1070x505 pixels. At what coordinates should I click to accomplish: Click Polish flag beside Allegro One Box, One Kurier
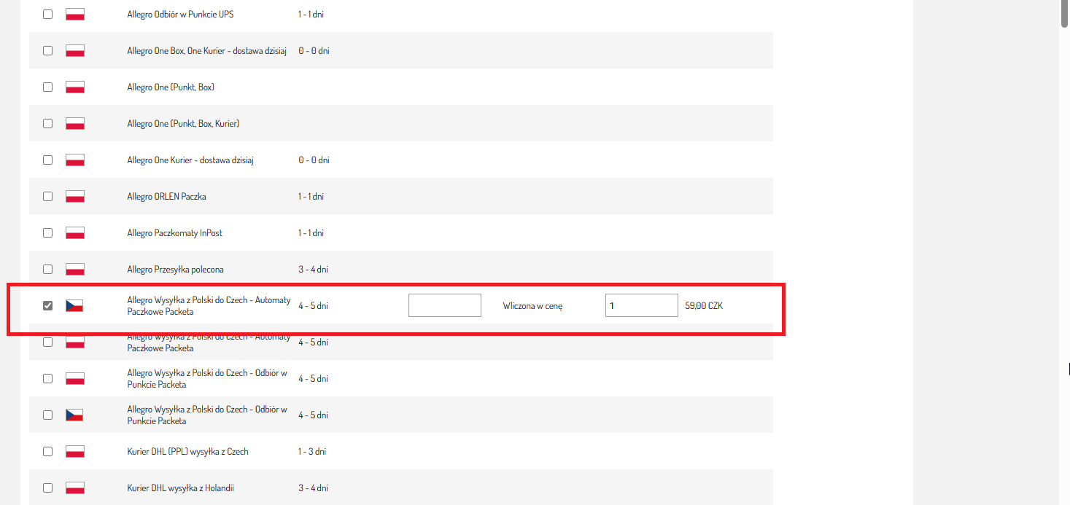[74, 50]
